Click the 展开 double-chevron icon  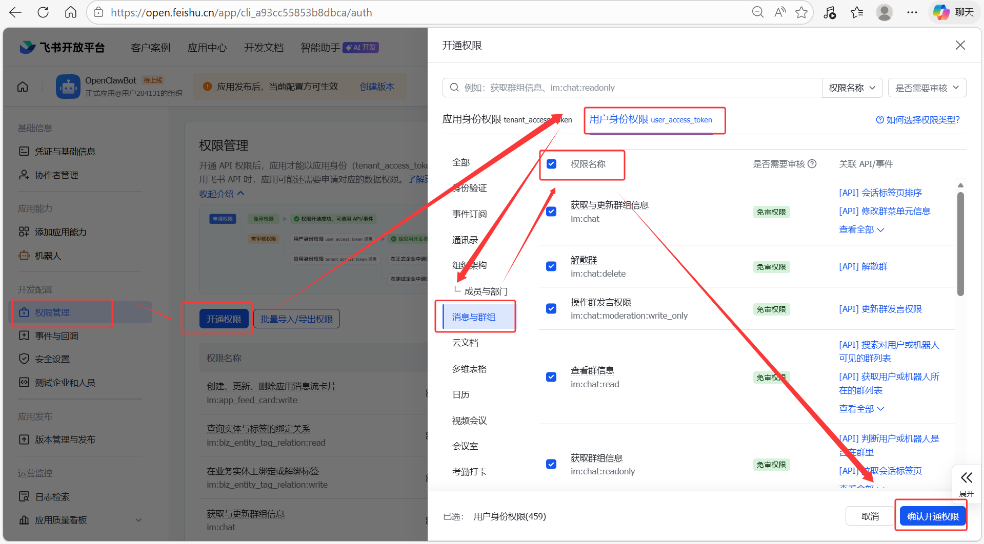[x=967, y=478]
